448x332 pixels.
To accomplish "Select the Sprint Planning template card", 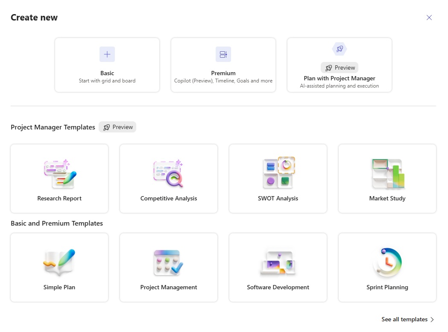I will (387, 267).
